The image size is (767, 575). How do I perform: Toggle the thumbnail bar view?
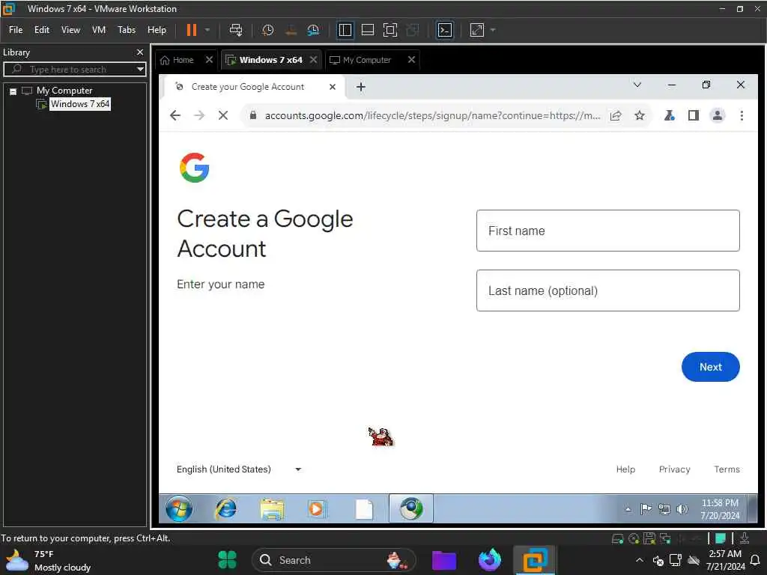367,30
